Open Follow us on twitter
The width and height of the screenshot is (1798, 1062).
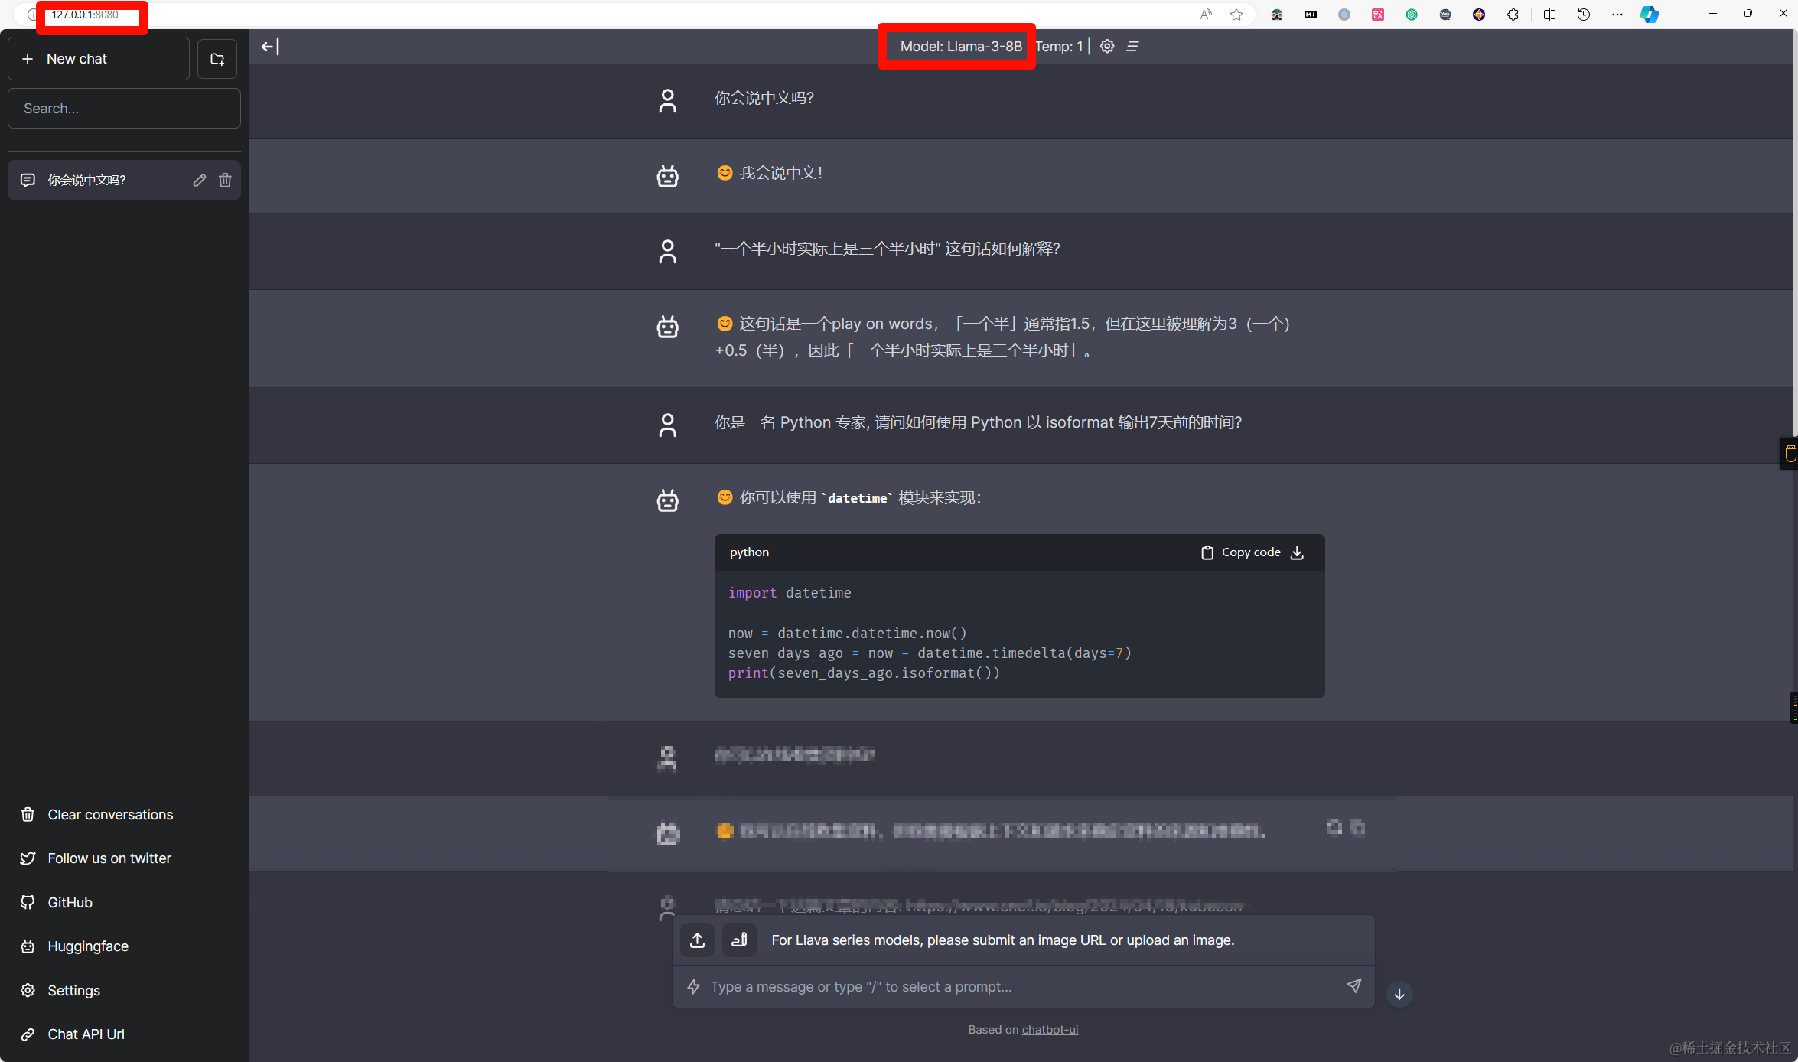124,858
